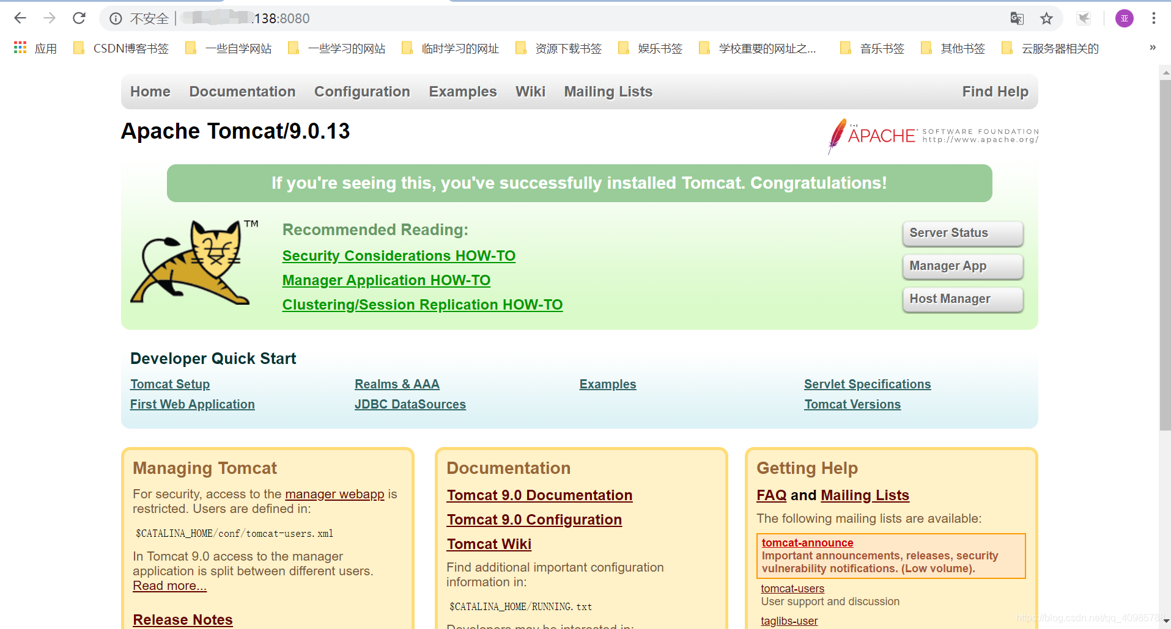Screen dimensions: 1171x629
Task: Open the Wiki nav item
Action: coord(530,92)
